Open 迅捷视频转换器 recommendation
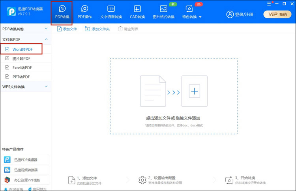 (x=26, y=170)
